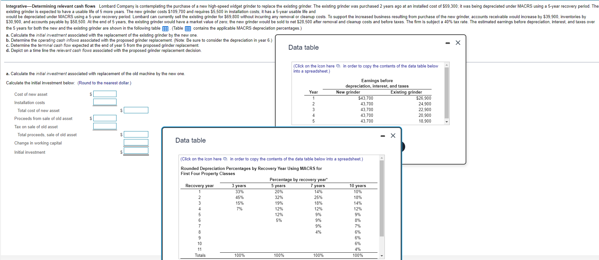
Task: Click the Proceeds from sale of old asset field
Action: (x=105, y=118)
